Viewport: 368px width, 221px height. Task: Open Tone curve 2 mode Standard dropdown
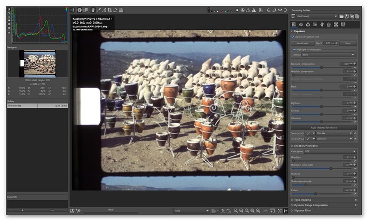(334, 139)
